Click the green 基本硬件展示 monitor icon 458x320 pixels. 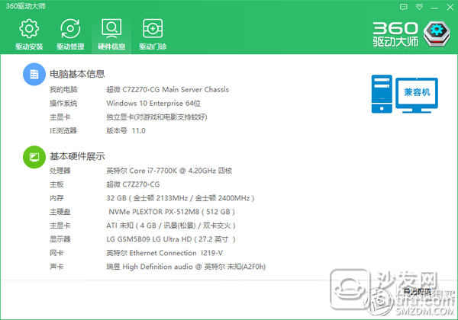coord(34,157)
